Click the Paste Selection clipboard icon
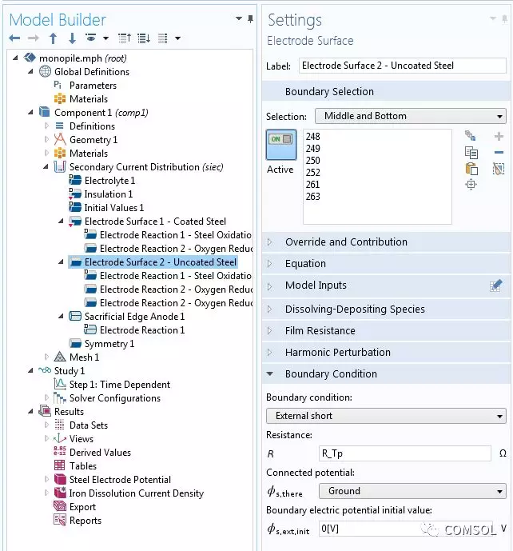 tap(471, 169)
